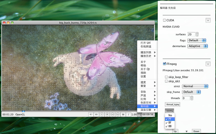Select 捐助 menu entry
This screenshot has width=216, height=134.
[147, 73]
